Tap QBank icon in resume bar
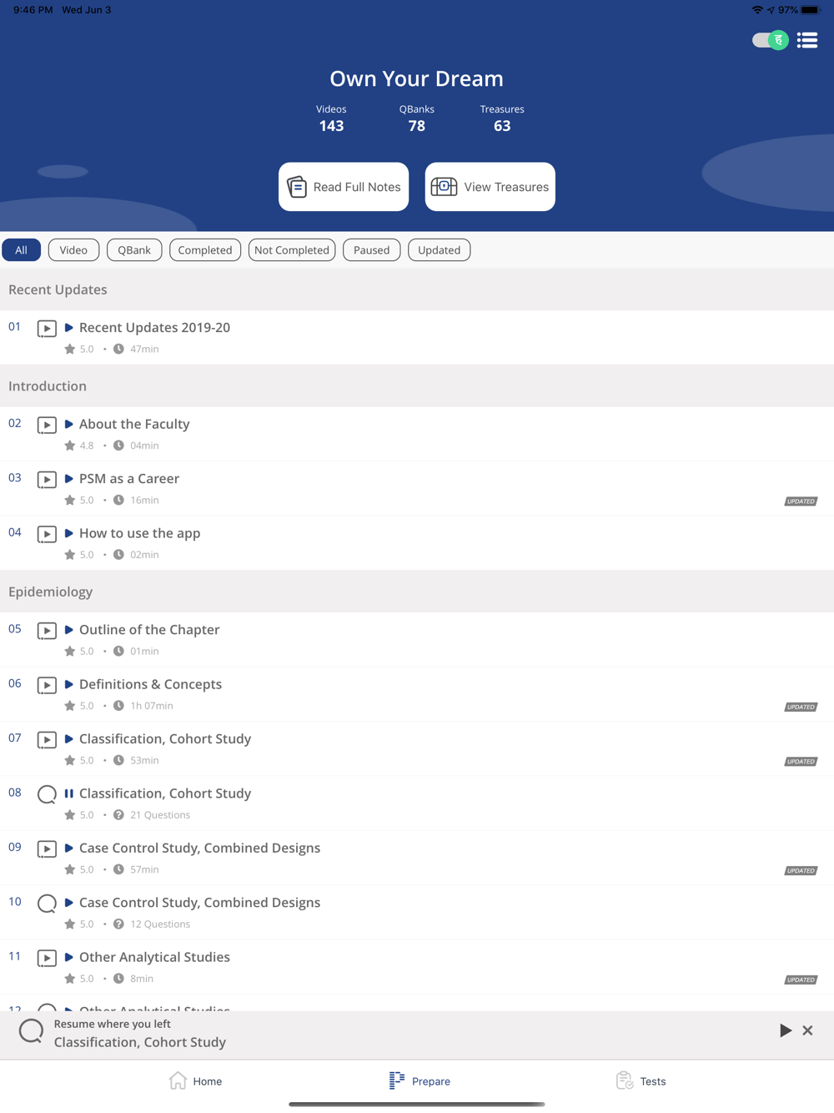834x1113 pixels. [x=32, y=1032]
